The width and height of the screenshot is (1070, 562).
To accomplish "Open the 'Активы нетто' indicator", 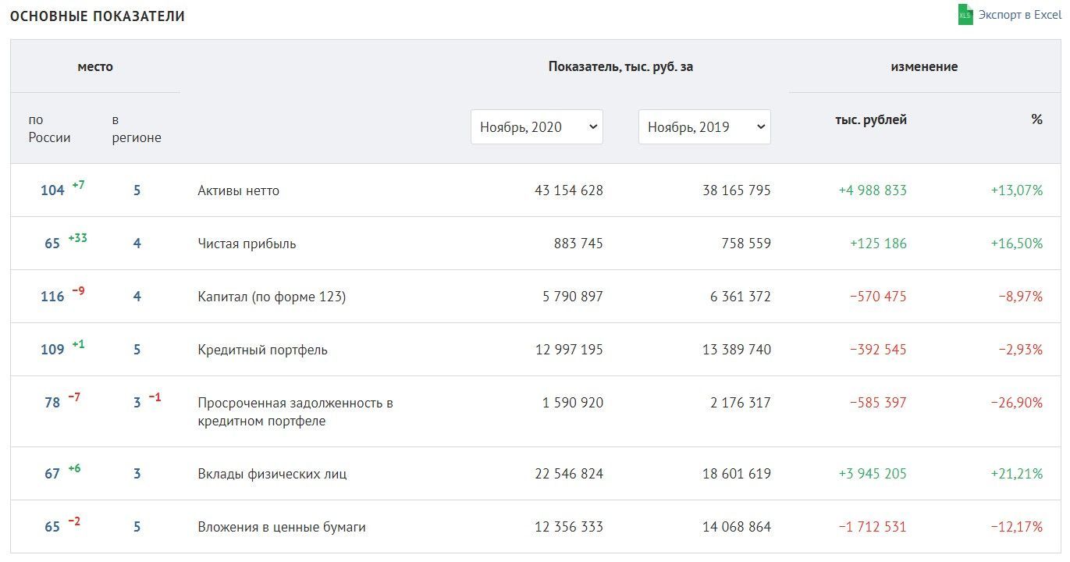I will tap(238, 190).
